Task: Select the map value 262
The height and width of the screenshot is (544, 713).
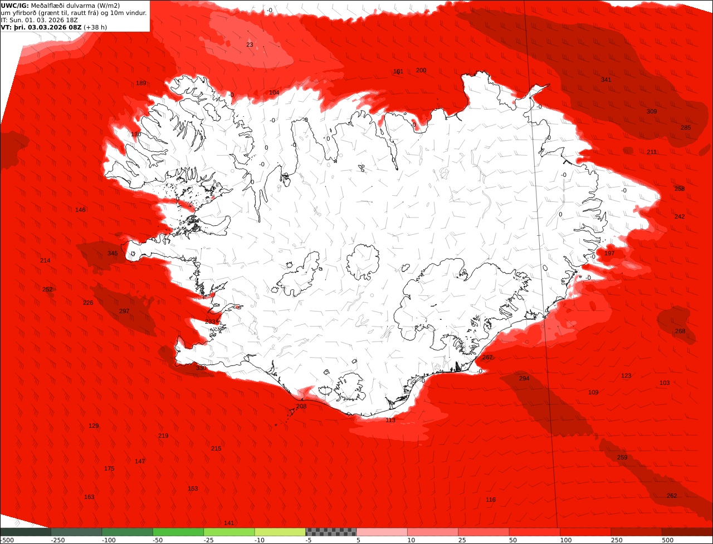Action: [x=672, y=496]
